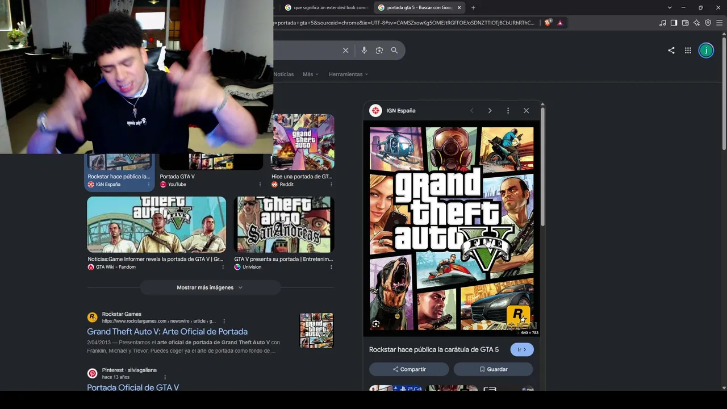Search inside image with Lens icon on preview
The image size is (727, 409).
(x=376, y=324)
